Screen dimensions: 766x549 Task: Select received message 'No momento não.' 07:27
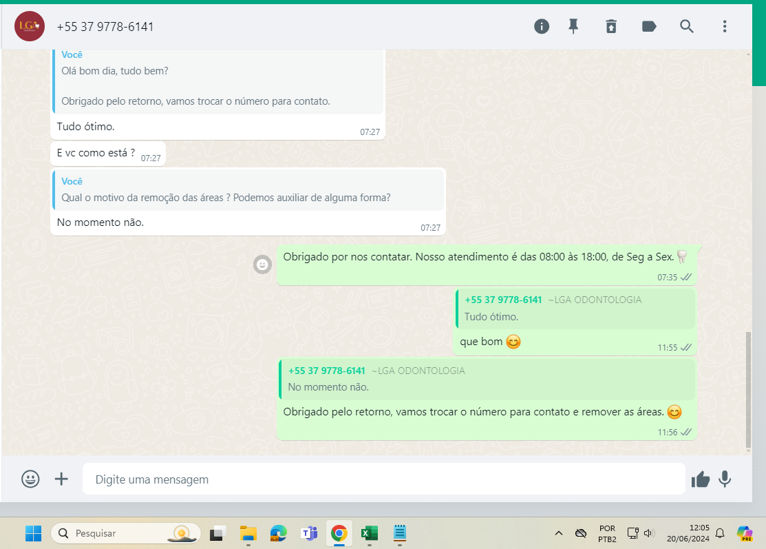coord(248,223)
